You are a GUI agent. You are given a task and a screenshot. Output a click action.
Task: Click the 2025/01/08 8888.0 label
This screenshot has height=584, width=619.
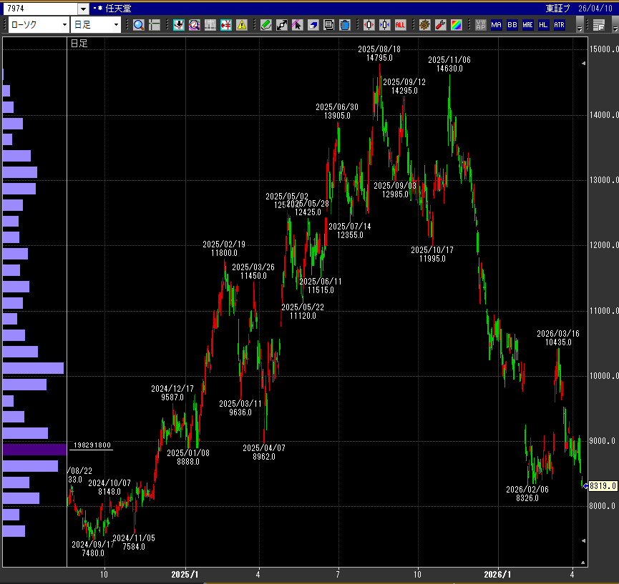(188, 457)
